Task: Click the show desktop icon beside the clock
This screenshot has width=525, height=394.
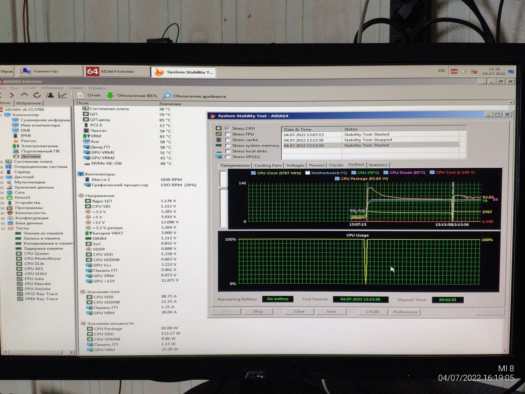Action: 511,72
